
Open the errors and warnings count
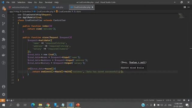coord(10,100)
